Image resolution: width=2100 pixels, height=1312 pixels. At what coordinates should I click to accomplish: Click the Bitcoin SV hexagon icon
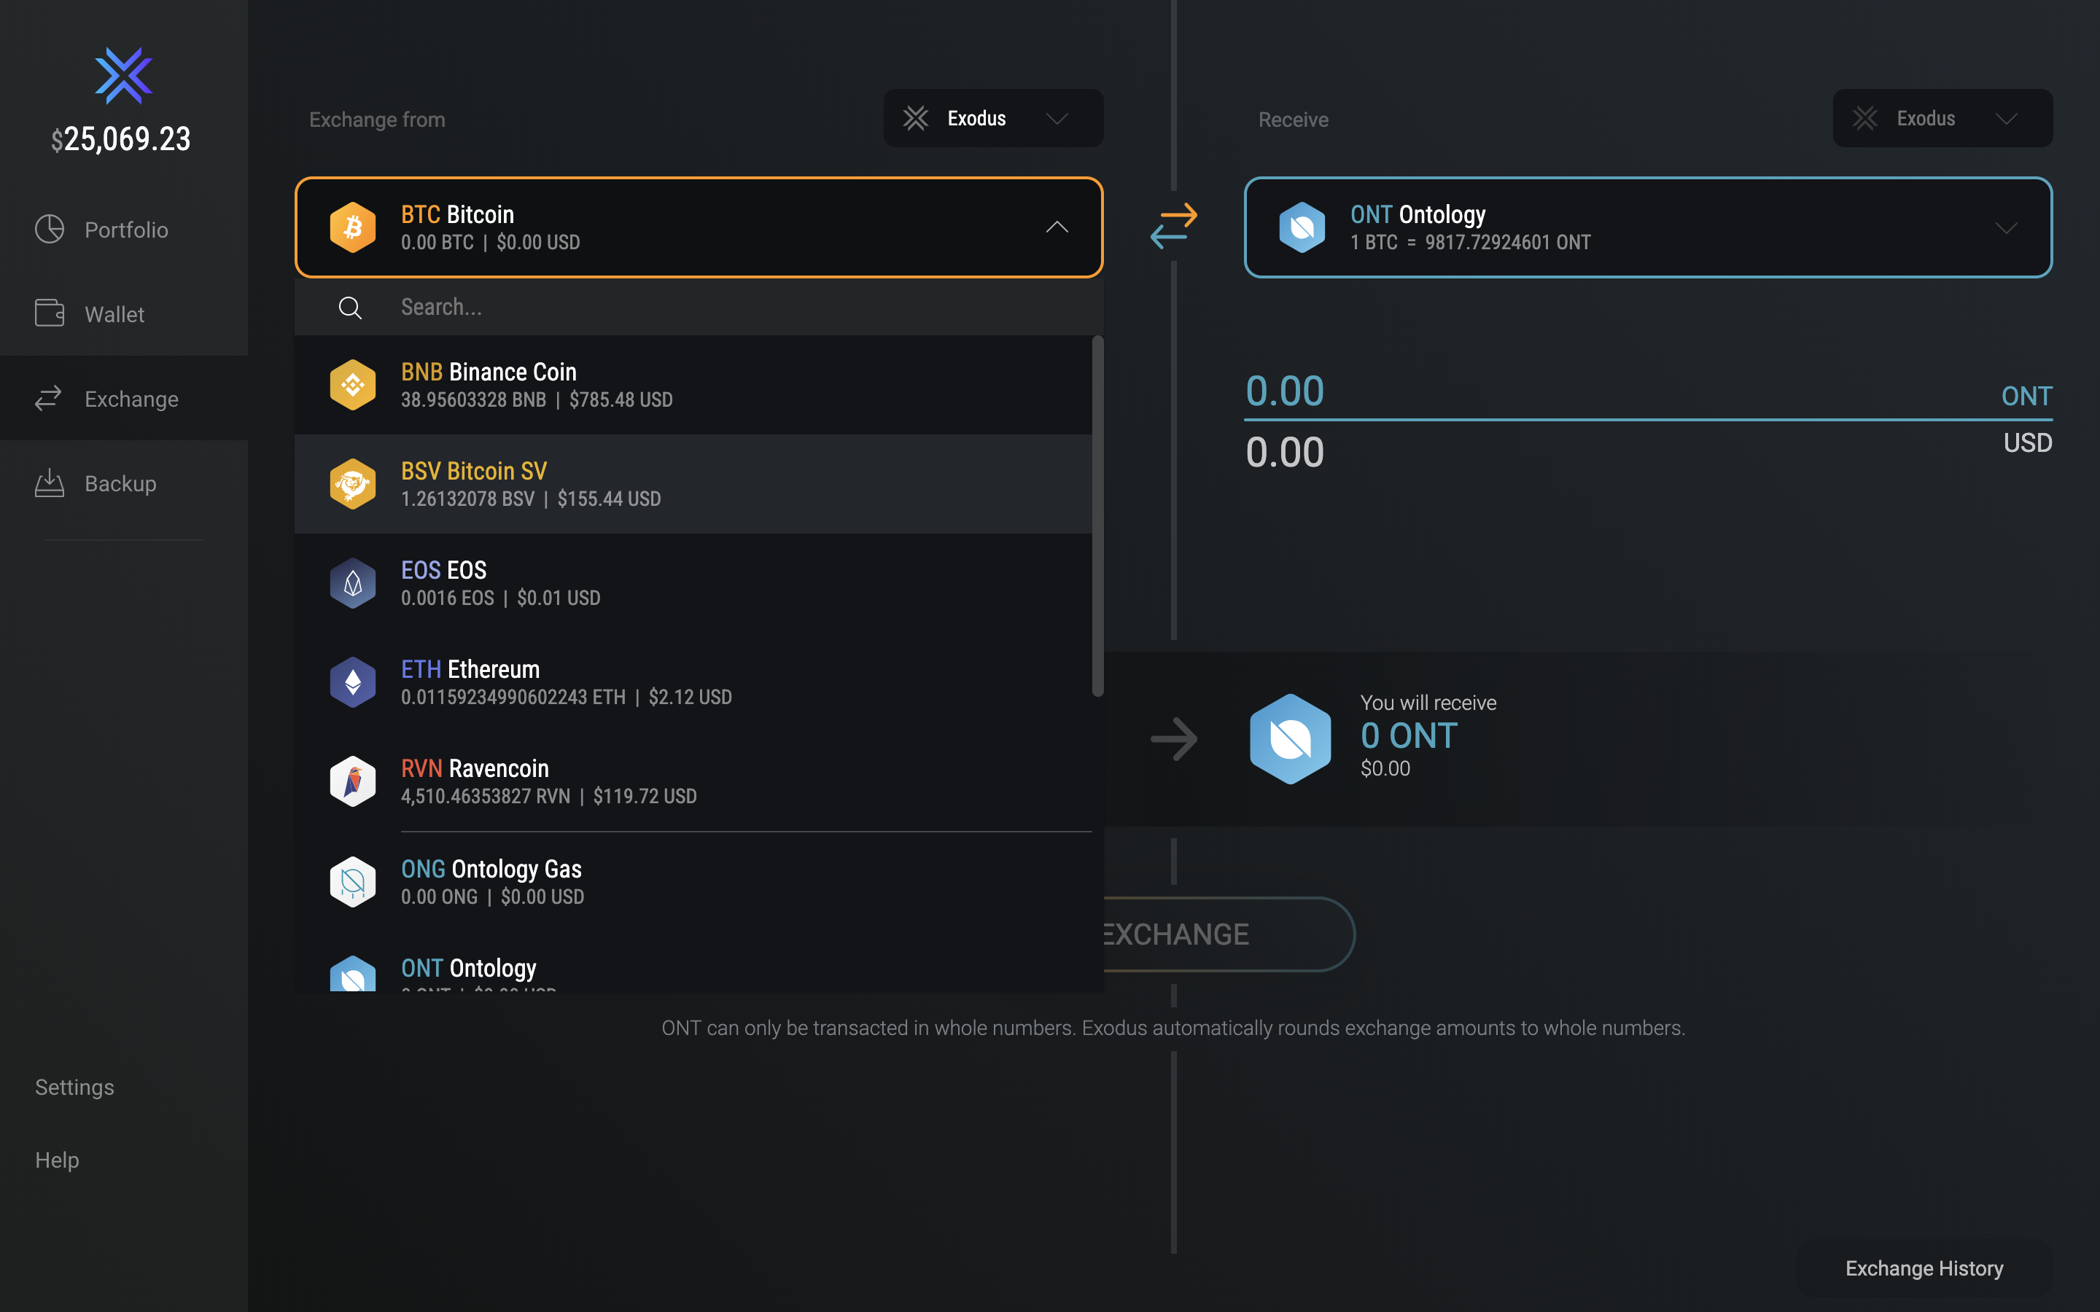click(352, 483)
